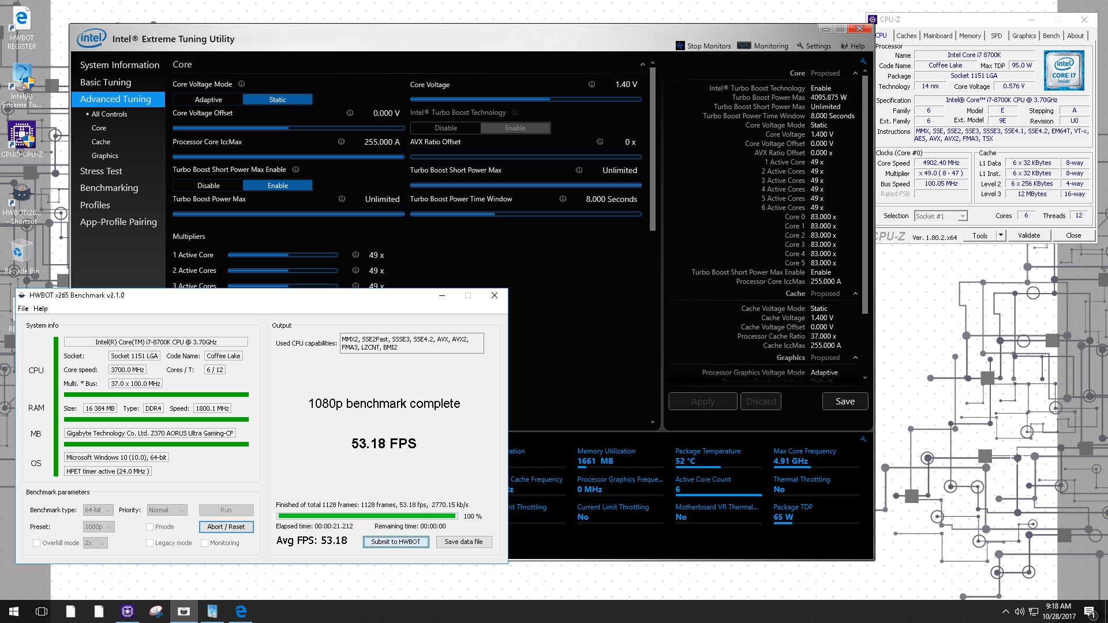Open the Core Voltage info icon

click(592, 84)
